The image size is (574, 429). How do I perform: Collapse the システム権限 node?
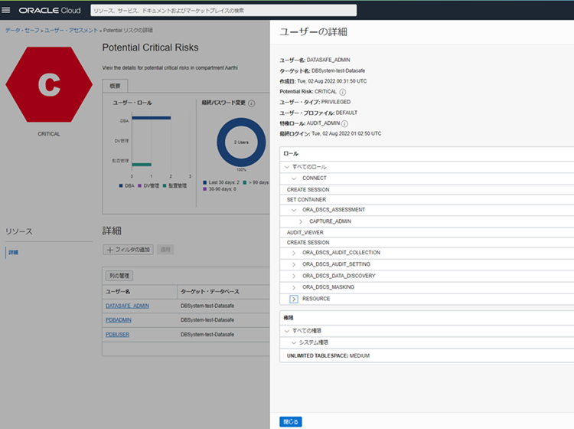click(294, 342)
